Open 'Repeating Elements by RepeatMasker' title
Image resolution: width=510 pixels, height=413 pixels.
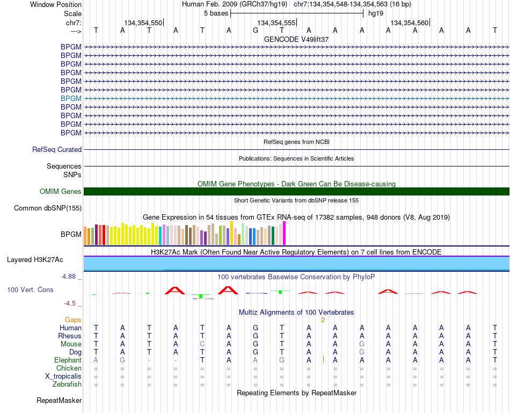pyautogui.click(x=296, y=393)
